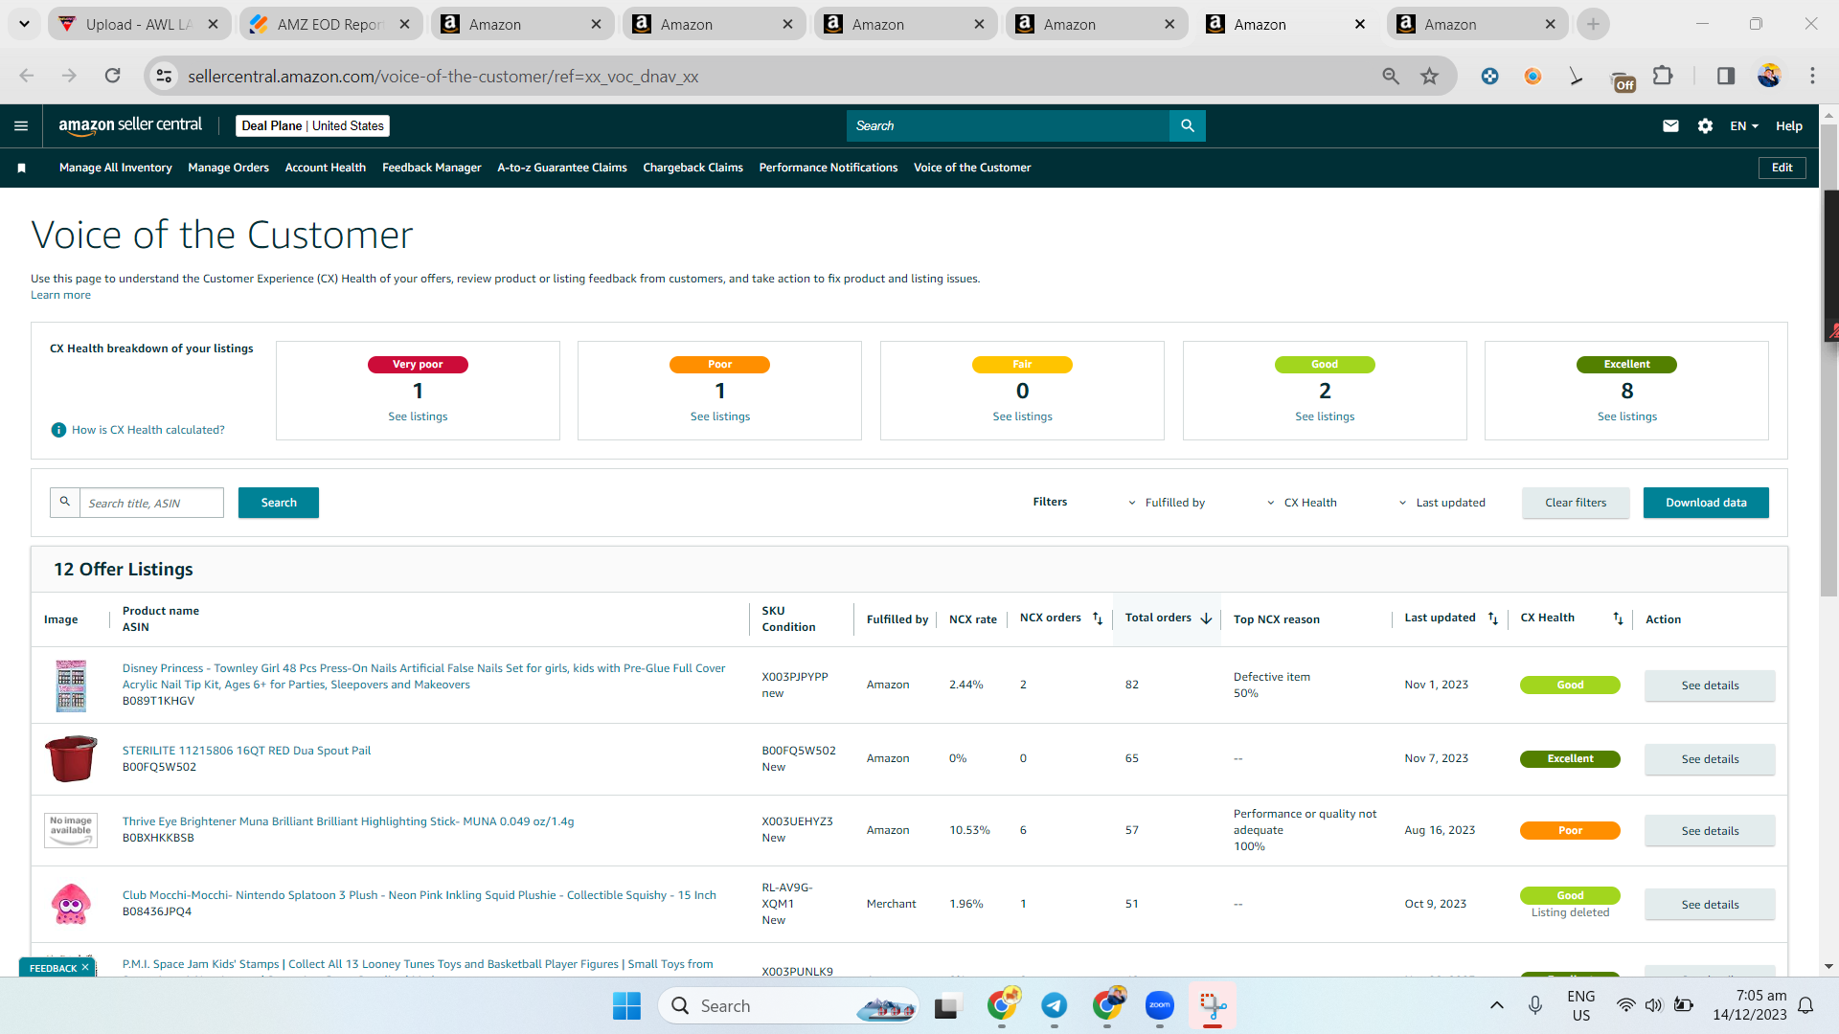This screenshot has width=1839, height=1034.
Task: Sort by Total orders down arrow
Action: [x=1206, y=618]
